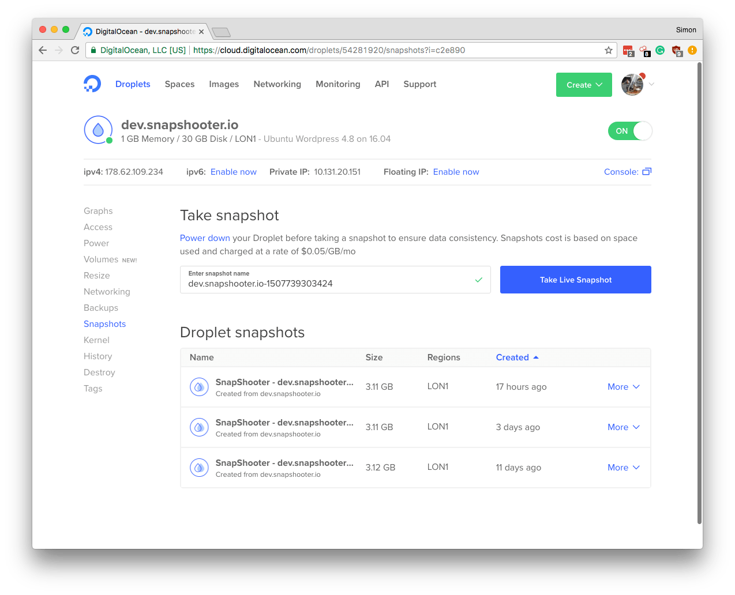
Task: Select Access in droplet sidebar
Action: [98, 227]
